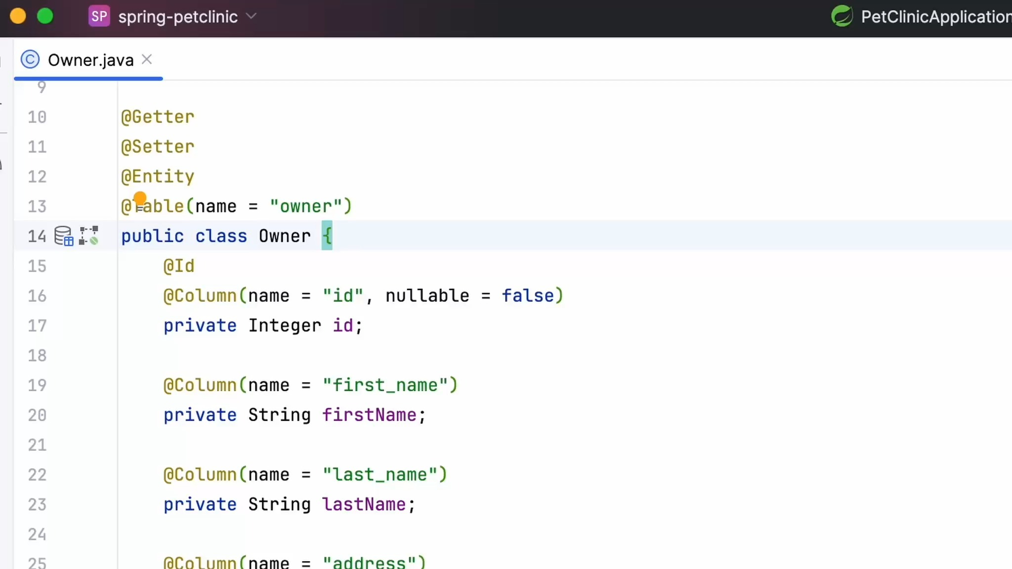Click the @Entity annotation

coord(158,176)
